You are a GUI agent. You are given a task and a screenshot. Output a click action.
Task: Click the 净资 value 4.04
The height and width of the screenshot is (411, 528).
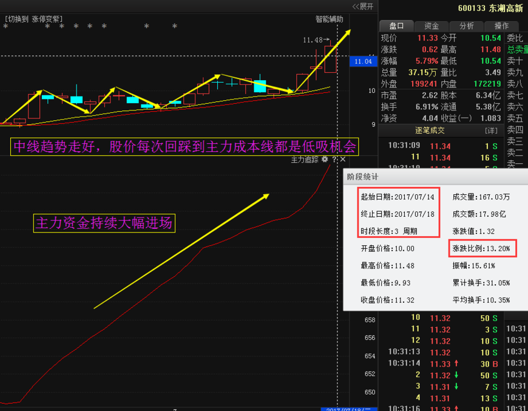tap(430, 118)
